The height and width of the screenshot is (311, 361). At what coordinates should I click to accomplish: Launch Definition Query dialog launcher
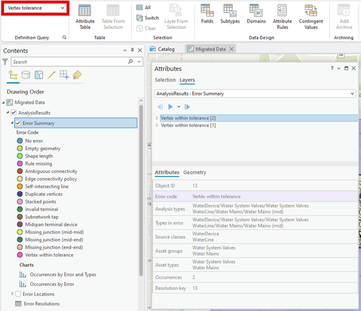tap(64, 37)
